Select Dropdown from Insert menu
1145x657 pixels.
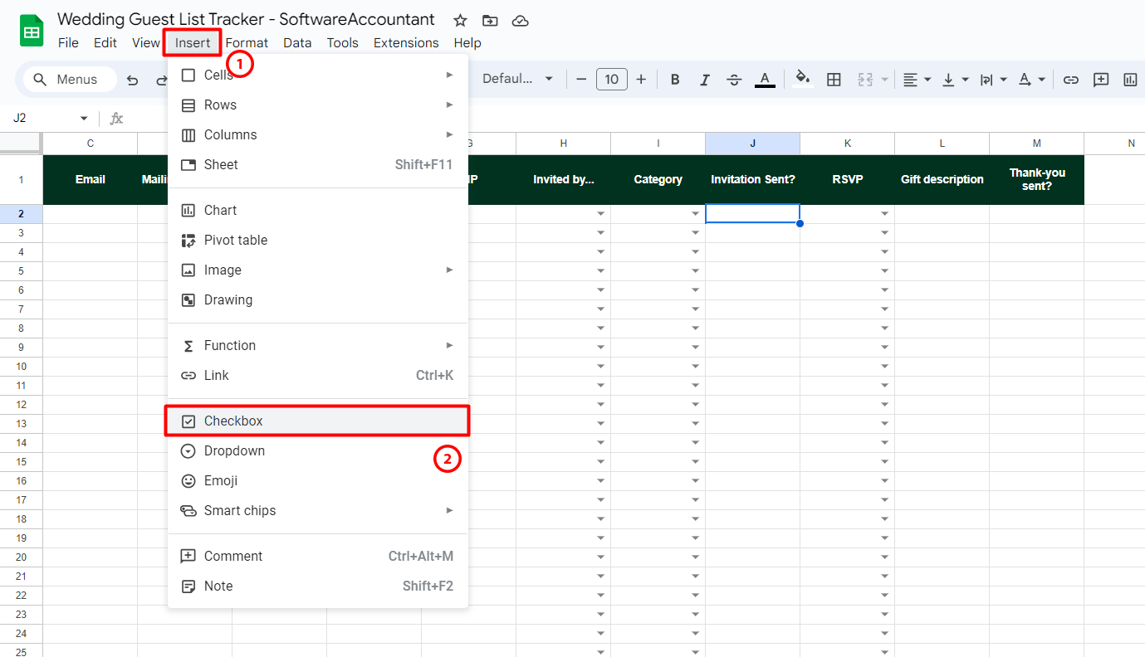click(318, 450)
